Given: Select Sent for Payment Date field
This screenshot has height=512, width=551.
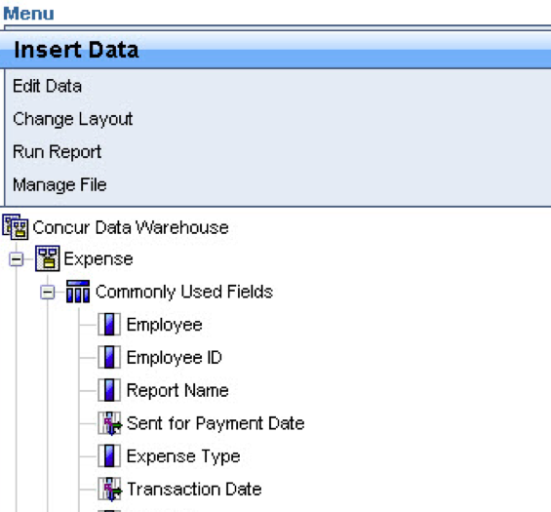Looking at the screenshot, I should pyautogui.click(x=216, y=423).
